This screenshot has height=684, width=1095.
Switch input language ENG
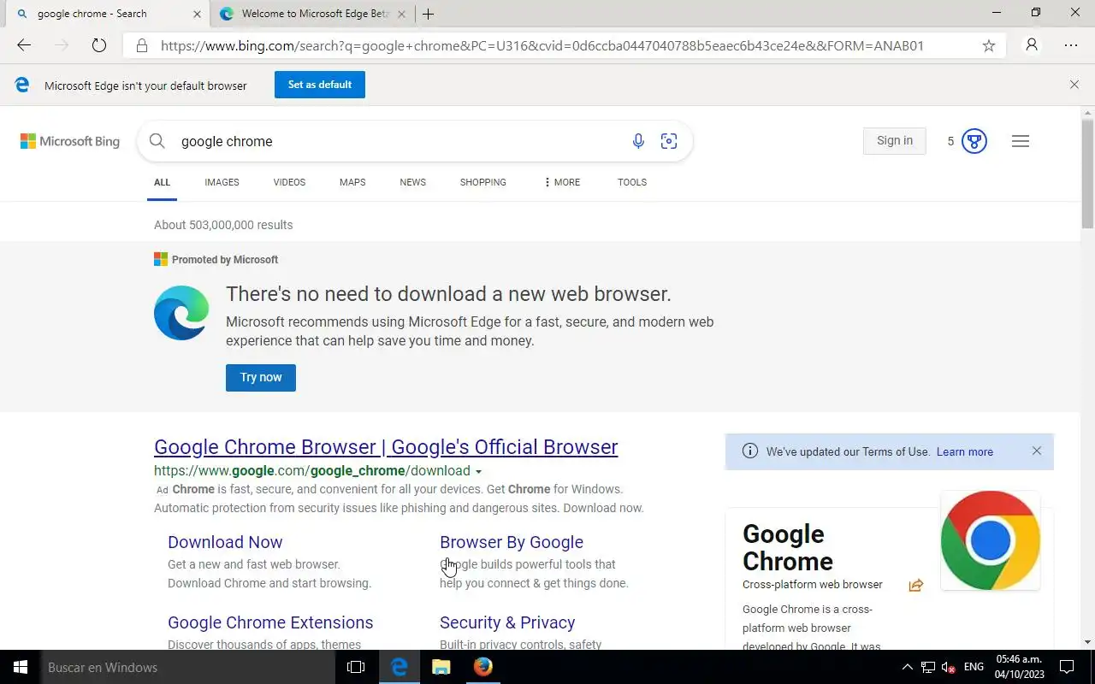(974, 667)
